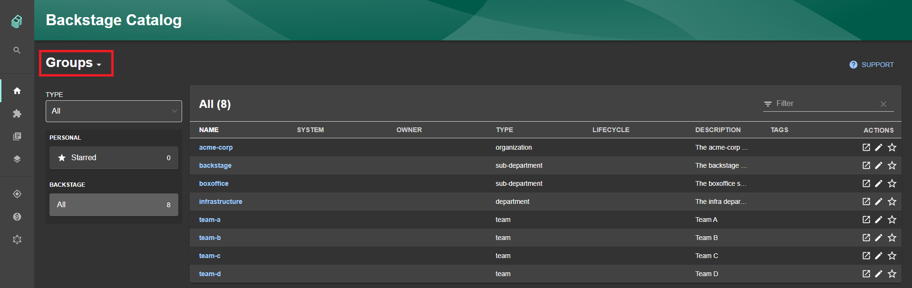
Task: Open the Groups kind dropdown
Action: click(74, 63)
